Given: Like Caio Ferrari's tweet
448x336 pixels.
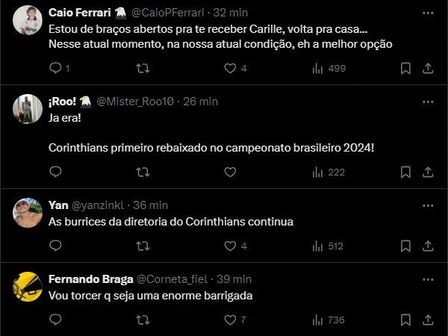Looking at the screenshot, I should point(230,68).
